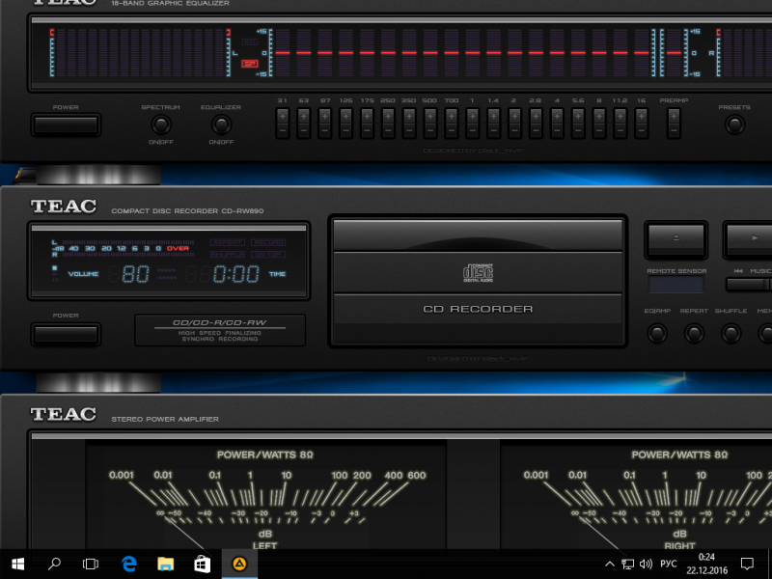Screen dimensions: 772x579
Task: Open the Windows Start menu
Action: tap(17, 565)
